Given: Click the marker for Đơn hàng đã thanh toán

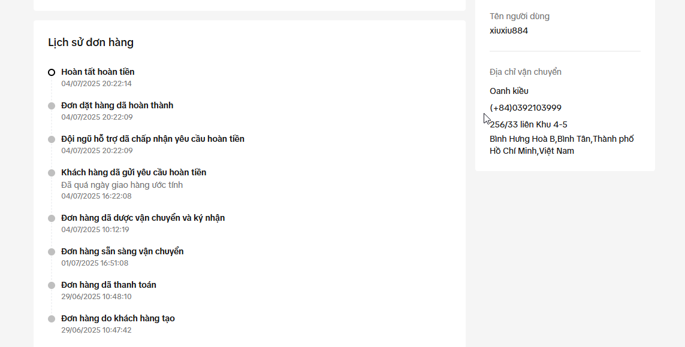Looking at the screenshot, I should (x=52, y=285).
